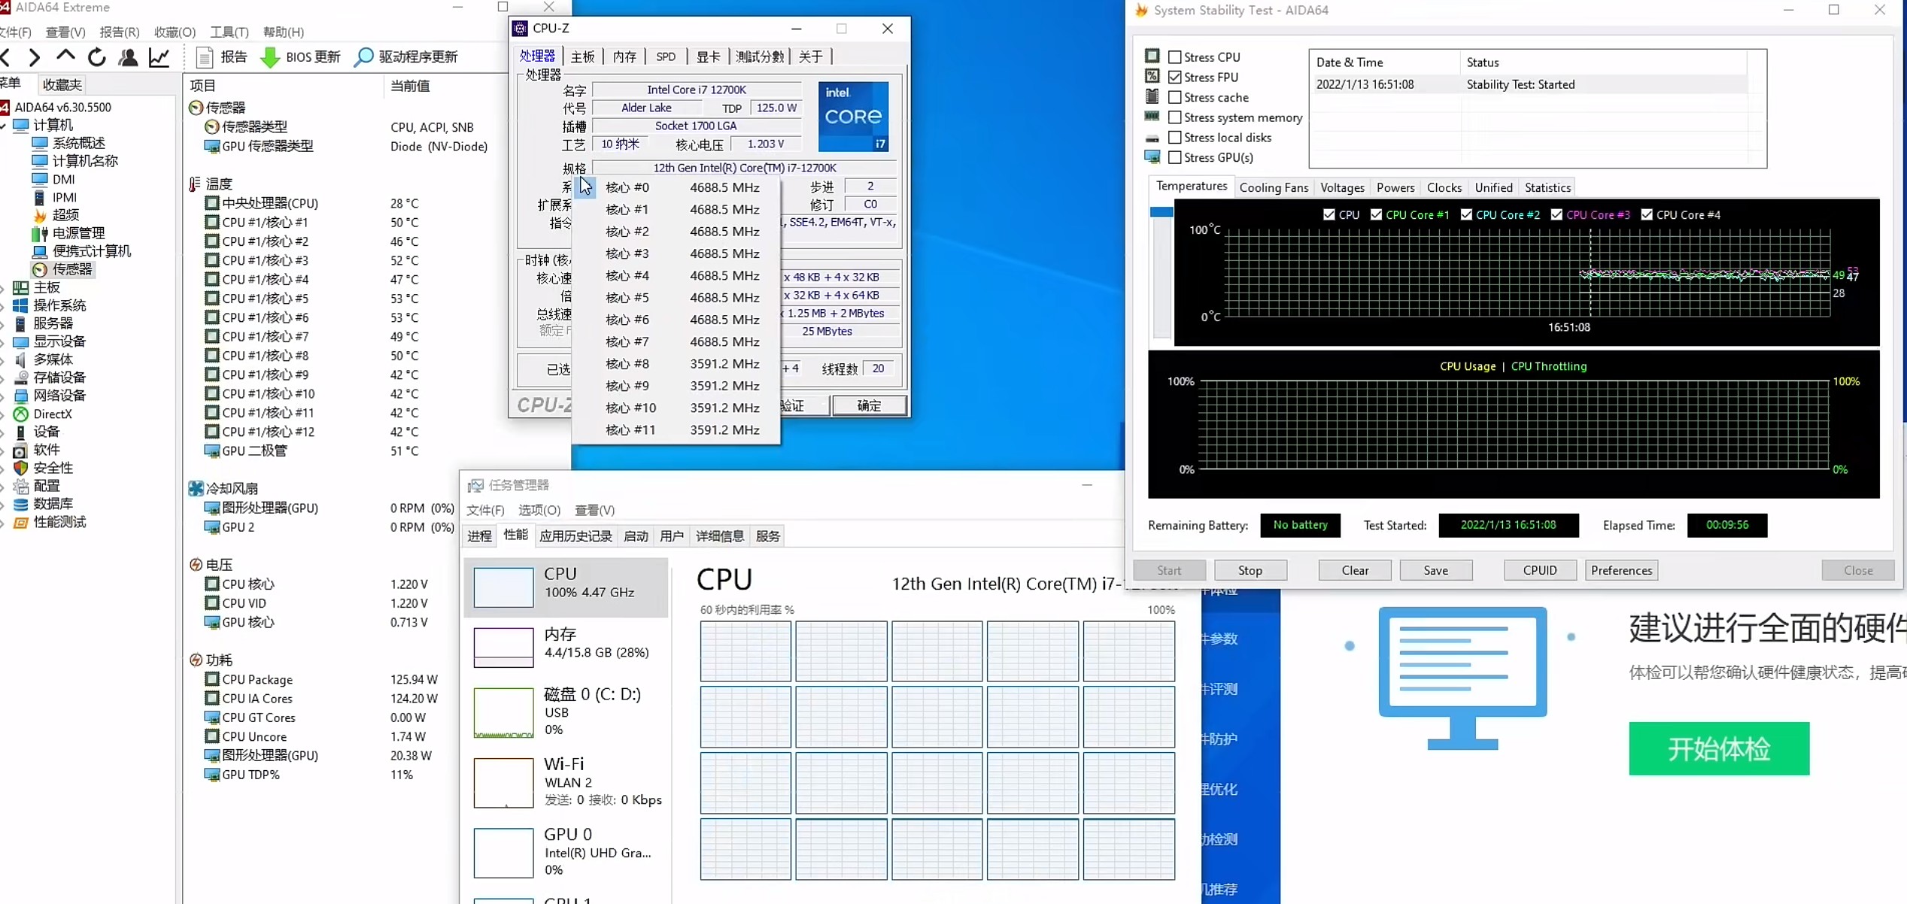Open AIDA64 工具(T) menu
The image size is (1907, 904).
229,32
